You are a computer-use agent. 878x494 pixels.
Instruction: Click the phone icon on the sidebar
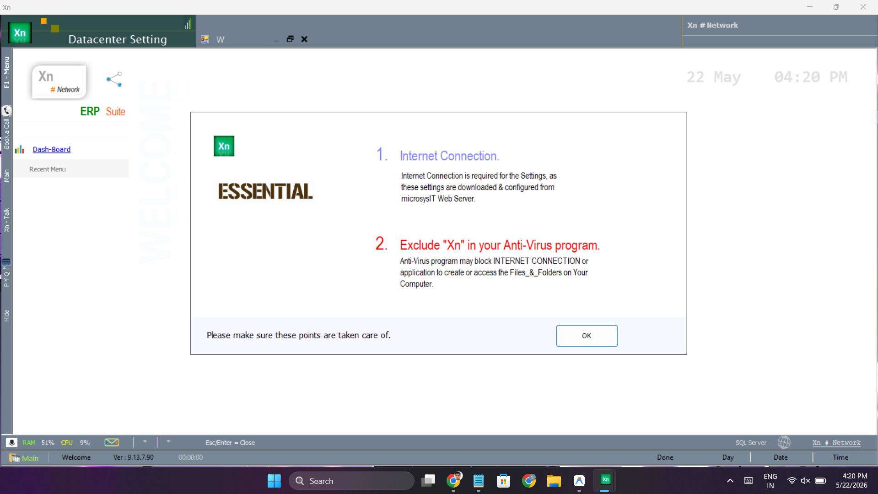6,110
